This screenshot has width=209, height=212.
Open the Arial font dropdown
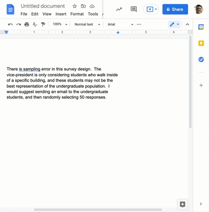(x=120, y=24)
